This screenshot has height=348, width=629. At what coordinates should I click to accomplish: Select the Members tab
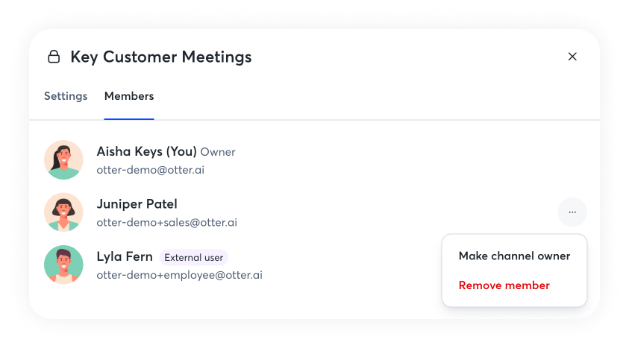tap(129, 96)
